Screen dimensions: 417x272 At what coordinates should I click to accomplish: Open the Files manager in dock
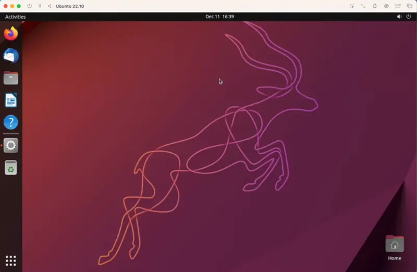[11, 78]
